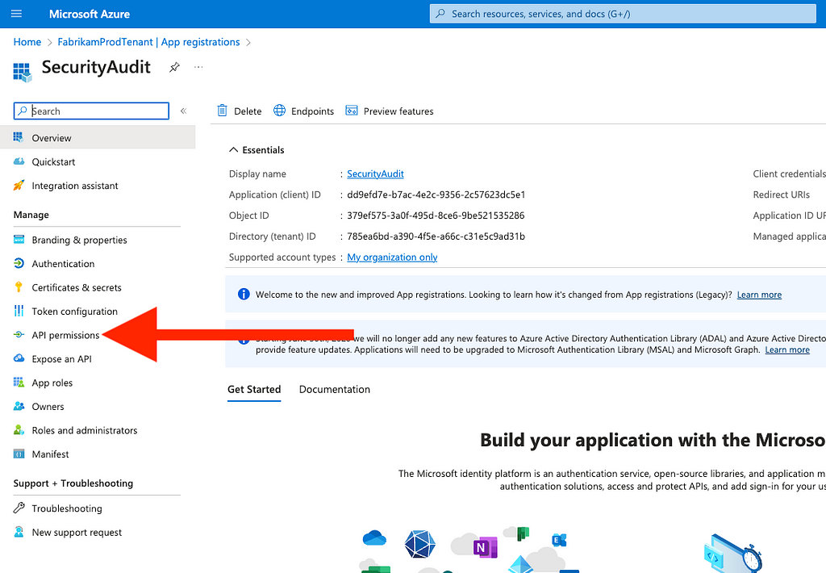The height and width of the screenshot is (573, 826).
Task: Click the Microsoft Azure title
Action: 90,15
